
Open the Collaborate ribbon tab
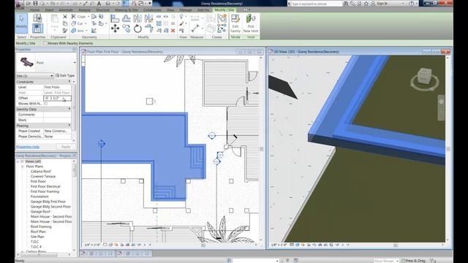coord(152,9)
